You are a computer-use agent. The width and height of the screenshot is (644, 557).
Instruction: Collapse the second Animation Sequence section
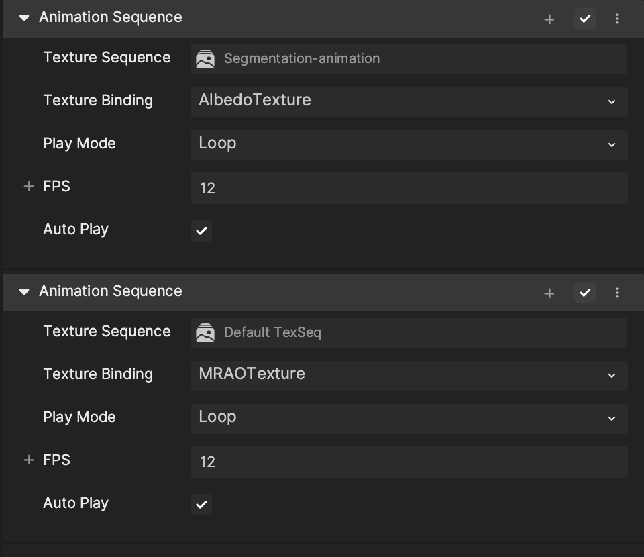[x=24, y=292]
